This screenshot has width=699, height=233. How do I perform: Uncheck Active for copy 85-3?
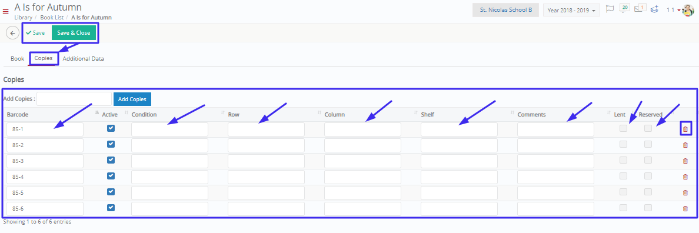[x=111, y=160]
